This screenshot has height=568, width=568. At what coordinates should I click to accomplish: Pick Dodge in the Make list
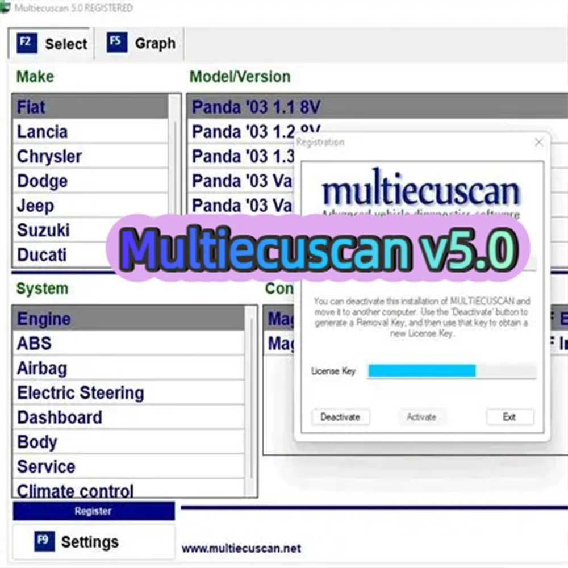(x=90, y=181)
